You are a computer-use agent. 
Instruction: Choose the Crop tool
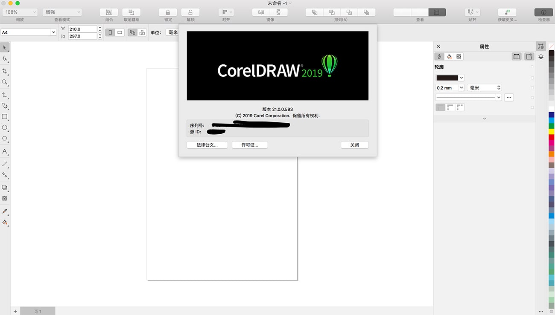(x=5, y=71)
